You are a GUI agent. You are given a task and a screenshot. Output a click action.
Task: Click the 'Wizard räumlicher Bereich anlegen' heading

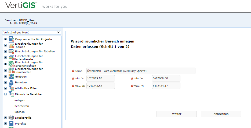coord(103,41)
